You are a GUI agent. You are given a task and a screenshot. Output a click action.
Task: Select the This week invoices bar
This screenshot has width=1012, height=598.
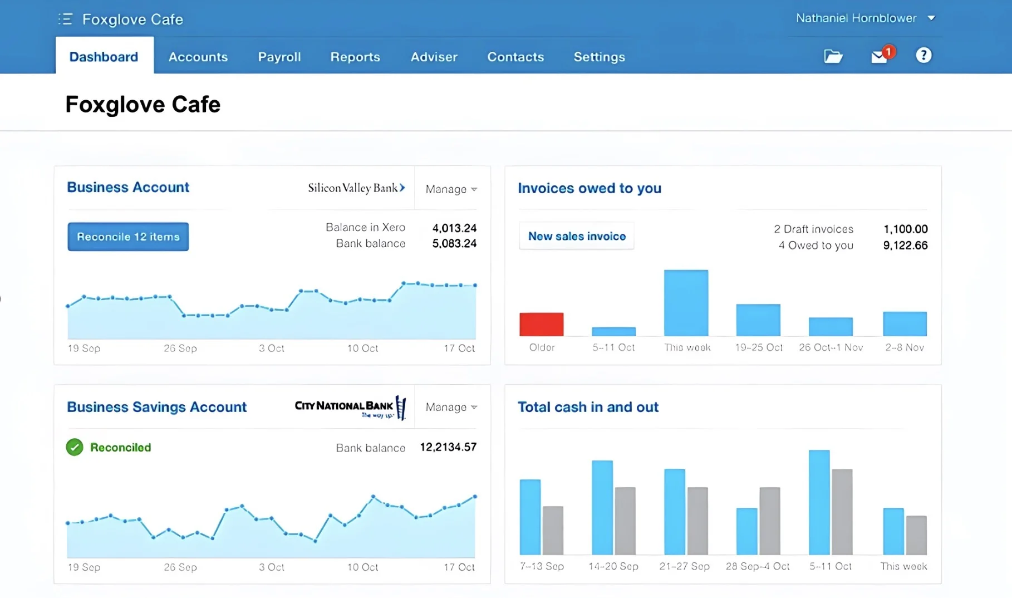[x=686, y=303]
